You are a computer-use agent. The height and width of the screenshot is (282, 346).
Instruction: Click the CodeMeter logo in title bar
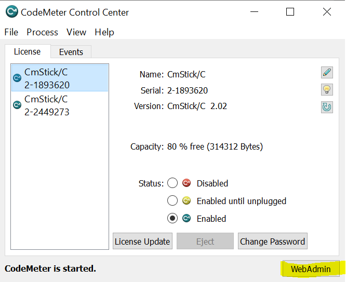tap(12, 12)
